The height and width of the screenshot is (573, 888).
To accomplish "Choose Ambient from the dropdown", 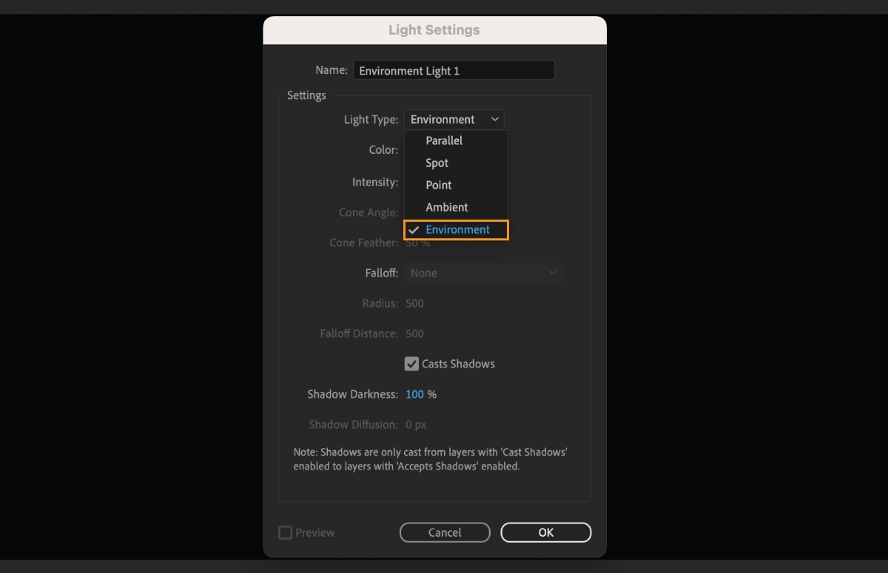I will pos(445,207).
